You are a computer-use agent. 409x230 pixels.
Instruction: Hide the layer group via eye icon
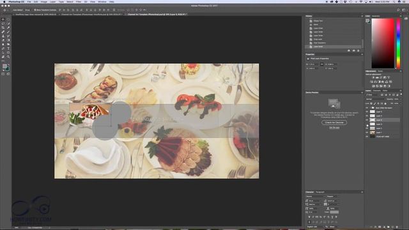pos(367,108)
